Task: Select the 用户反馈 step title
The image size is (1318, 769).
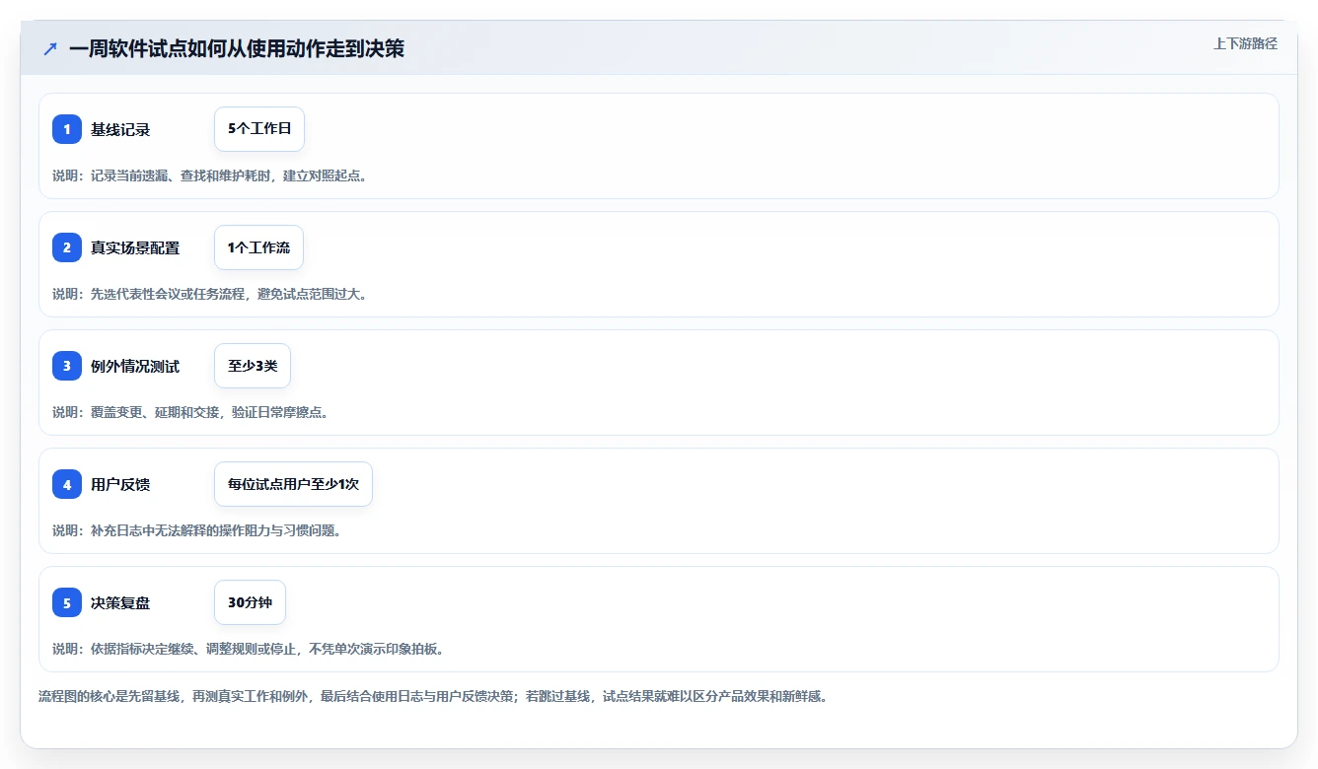Action: coord(120,484)
